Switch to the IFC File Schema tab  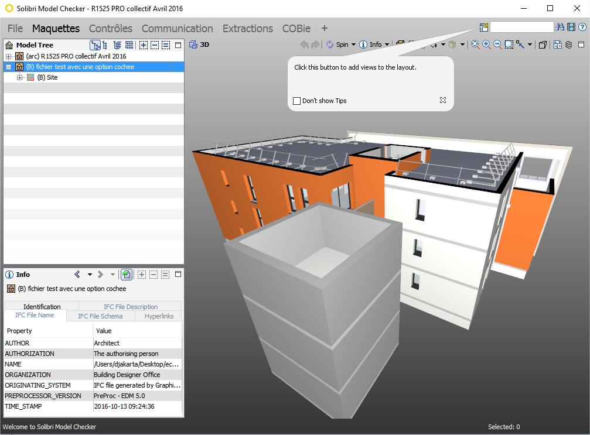click(x=100, y=316)
